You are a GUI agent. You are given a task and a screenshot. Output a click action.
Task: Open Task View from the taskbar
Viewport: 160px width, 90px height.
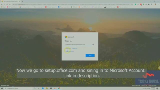point(38,88)
